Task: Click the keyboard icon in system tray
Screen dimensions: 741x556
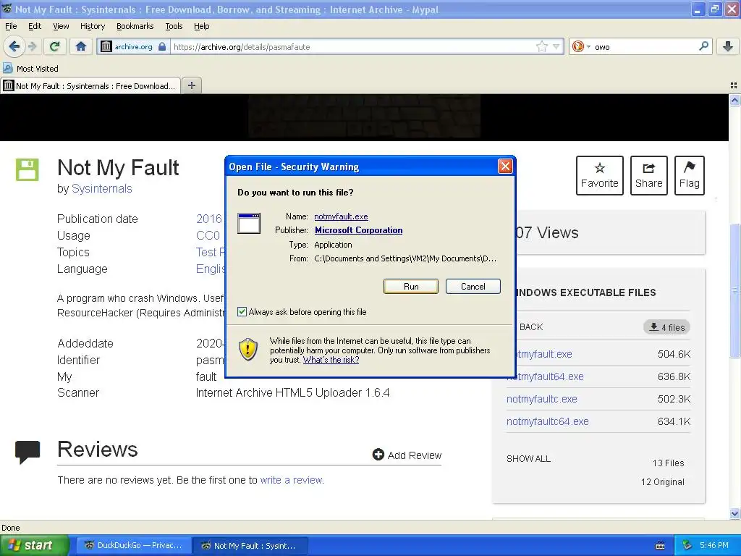Action: tap(660, 546)
